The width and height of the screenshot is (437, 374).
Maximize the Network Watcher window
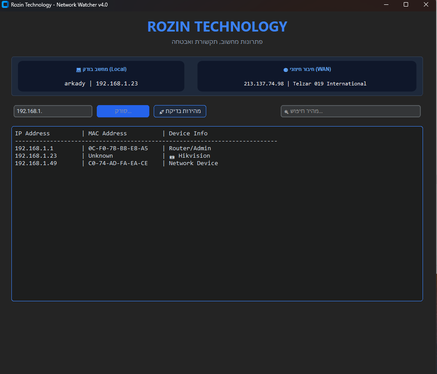pyautogui.click(x=405, y=5)
